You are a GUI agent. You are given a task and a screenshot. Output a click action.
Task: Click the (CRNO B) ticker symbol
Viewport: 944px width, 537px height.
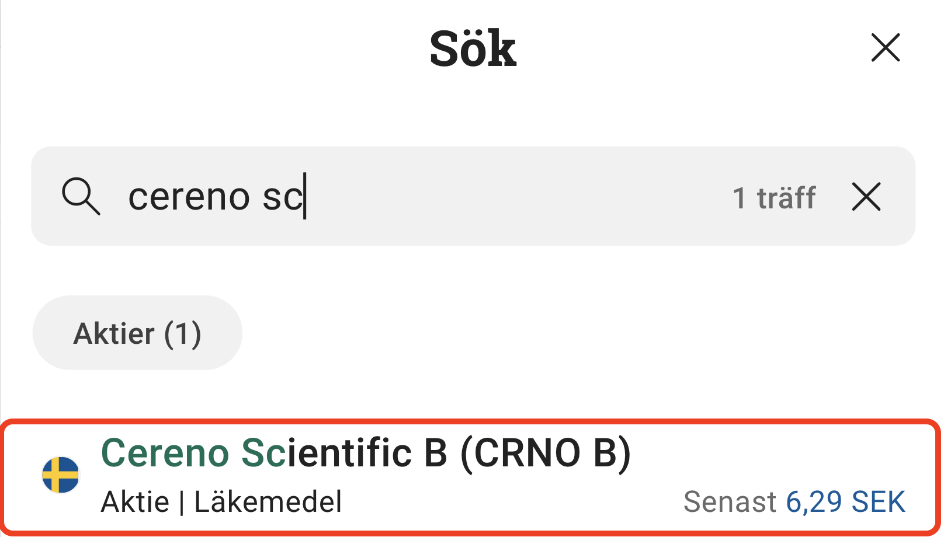pos(546,453)
